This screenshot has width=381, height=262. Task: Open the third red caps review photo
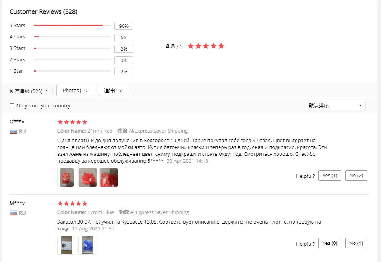point(109,177)
